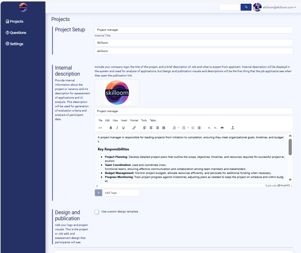Screen dimensions: 301x253
Task: Increase indent in the editor toolbar
Action: [x=199, y=128]
